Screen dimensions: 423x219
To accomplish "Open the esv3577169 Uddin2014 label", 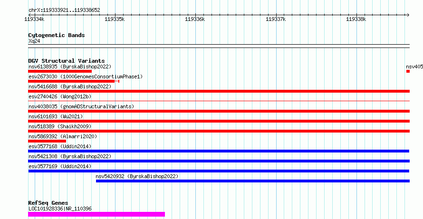I will tap(60, 166).
